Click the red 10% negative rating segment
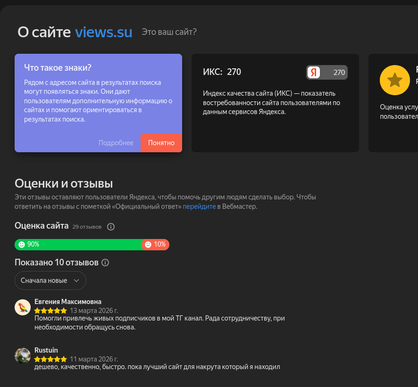The width and height of the screenshot is (418, 387). click(155, 245)
